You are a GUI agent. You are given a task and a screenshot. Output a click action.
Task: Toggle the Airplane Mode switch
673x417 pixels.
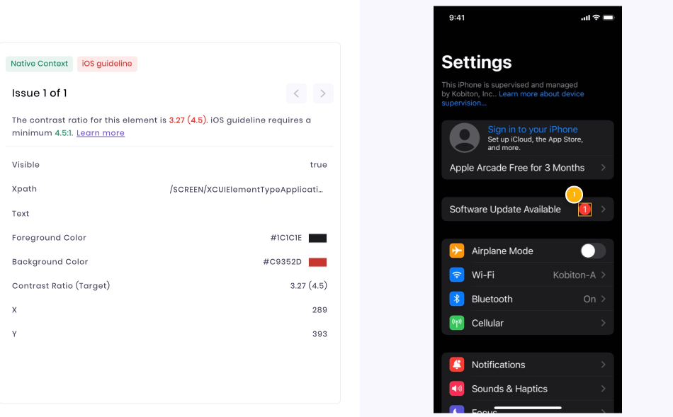click(x=593, y=251)
